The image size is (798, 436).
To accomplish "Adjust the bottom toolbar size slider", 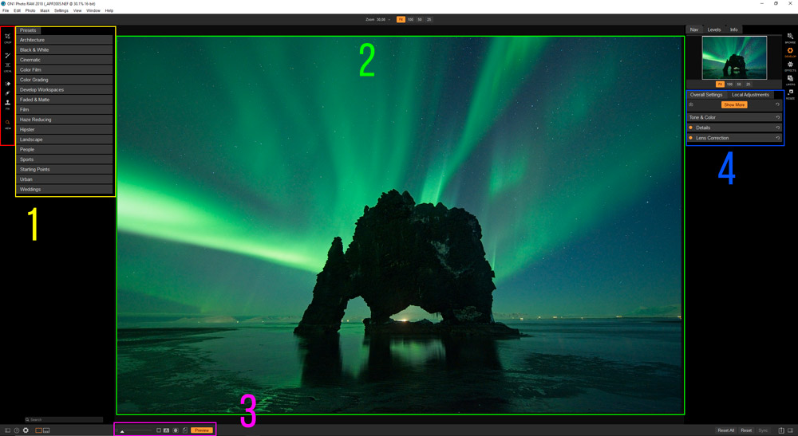I will click(136, 430).
